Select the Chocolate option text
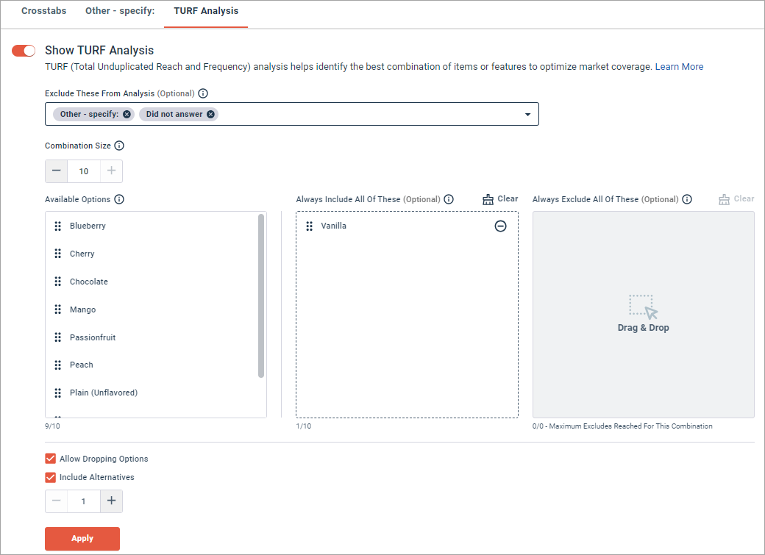 point(89,282)
